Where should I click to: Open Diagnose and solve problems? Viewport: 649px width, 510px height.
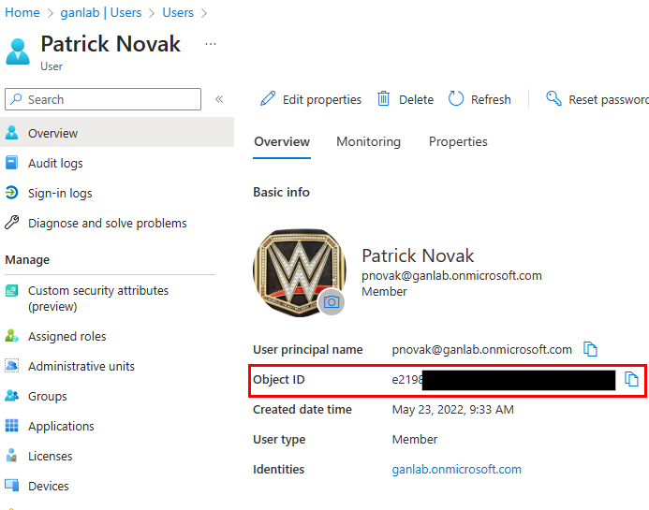click(107, 223)
